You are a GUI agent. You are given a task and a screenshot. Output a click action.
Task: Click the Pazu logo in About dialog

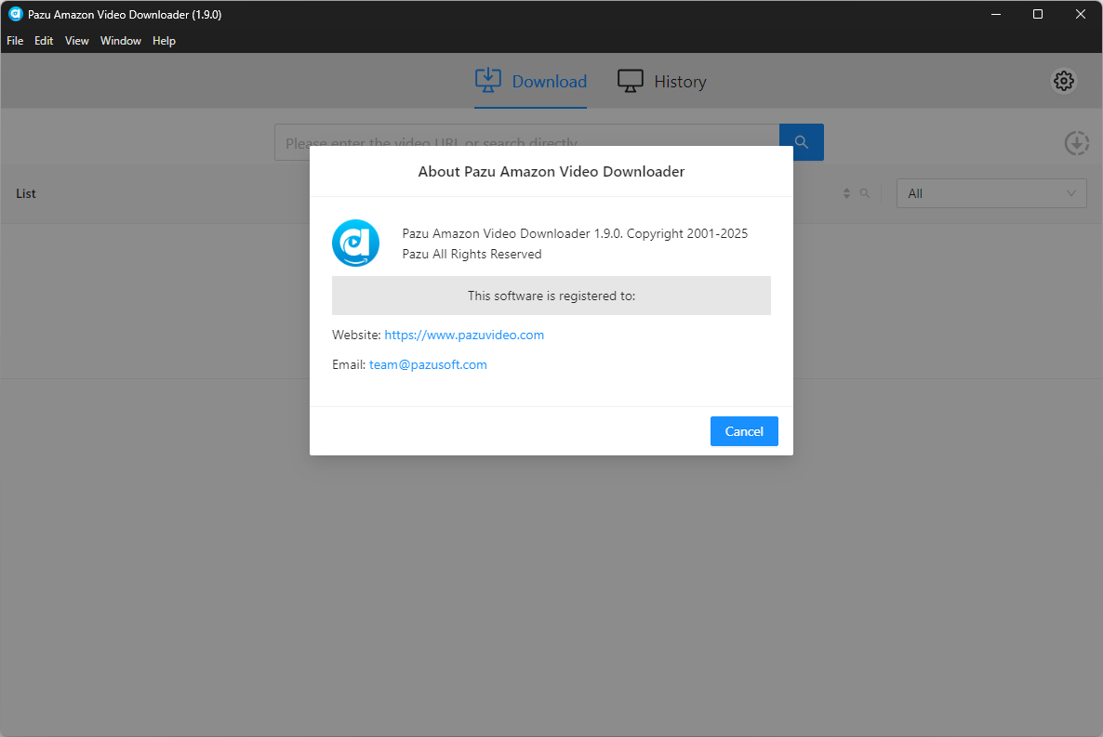click(x=356, y=243)
